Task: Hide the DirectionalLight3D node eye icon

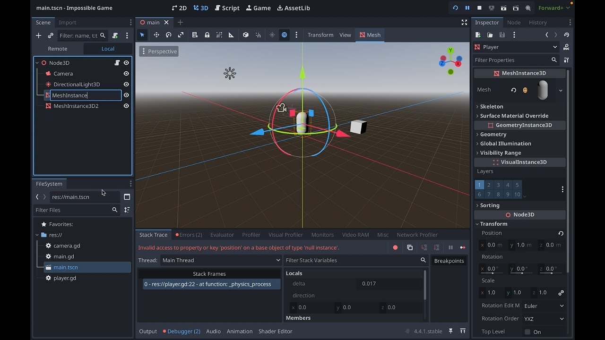Action: [x=126, y=85]
